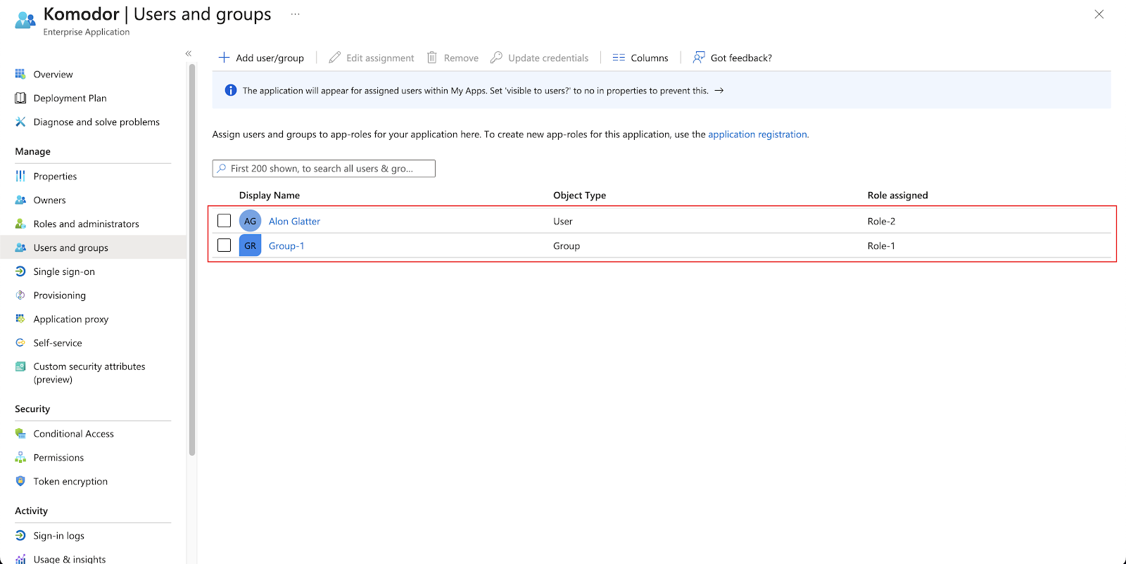Click the Properties bars icon
This screenshot has height=564, width=1126.
click(x=20, y=176)
